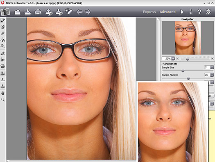Select the Exclusion circle tool
This screenshot has height=162, width=215.
(x=3, y=27)
